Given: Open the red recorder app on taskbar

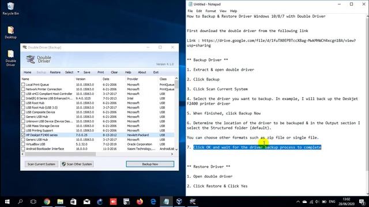Looking at the screenshot, I should click(x=113, y=202).
